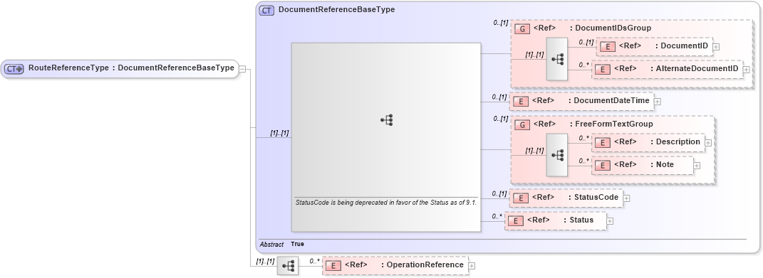Collapse the RouteReferenceType node
763x278 pixels.
(x=242, y=69)
